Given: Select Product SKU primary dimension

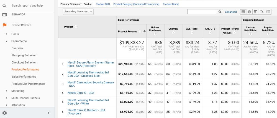Looking at the screenshot, I should 103,4.
